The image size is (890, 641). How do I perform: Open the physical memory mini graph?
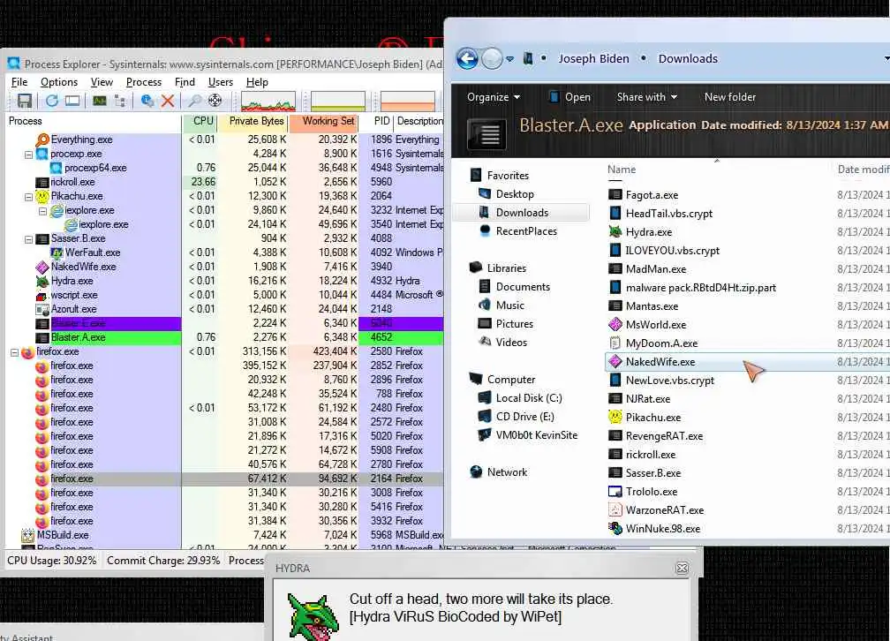pos(408,101)
